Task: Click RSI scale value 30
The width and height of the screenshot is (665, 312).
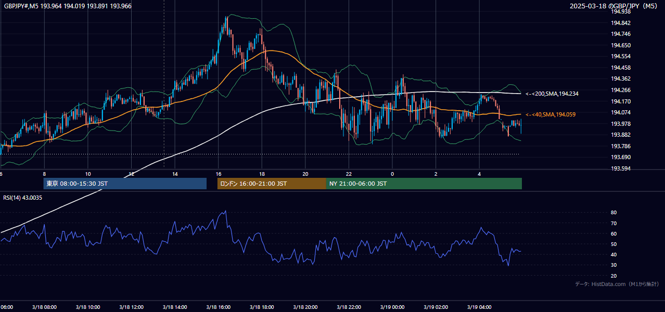Action: 613,265
